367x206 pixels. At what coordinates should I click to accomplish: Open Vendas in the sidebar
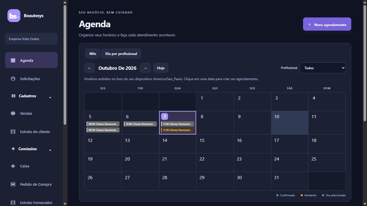coord(31,113)
